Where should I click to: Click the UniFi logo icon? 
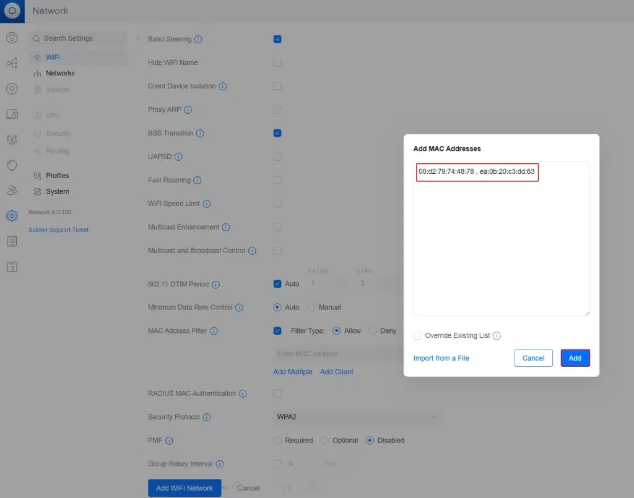[12, 11]
